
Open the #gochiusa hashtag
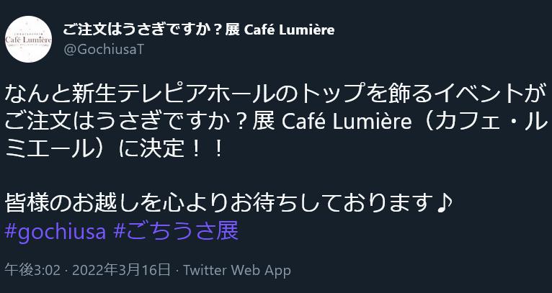[x=55, y=231]
